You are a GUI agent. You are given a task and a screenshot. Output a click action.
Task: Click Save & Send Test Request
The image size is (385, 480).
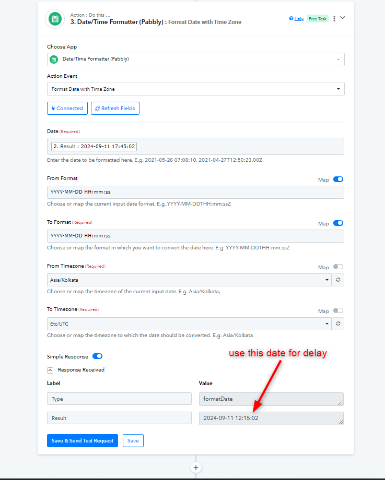pos(83,440)
